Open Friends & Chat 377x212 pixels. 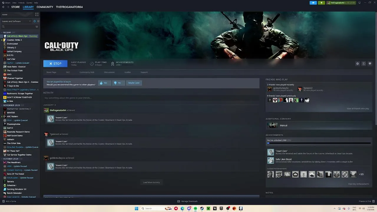pyautogui.click(x=366, y=201)
